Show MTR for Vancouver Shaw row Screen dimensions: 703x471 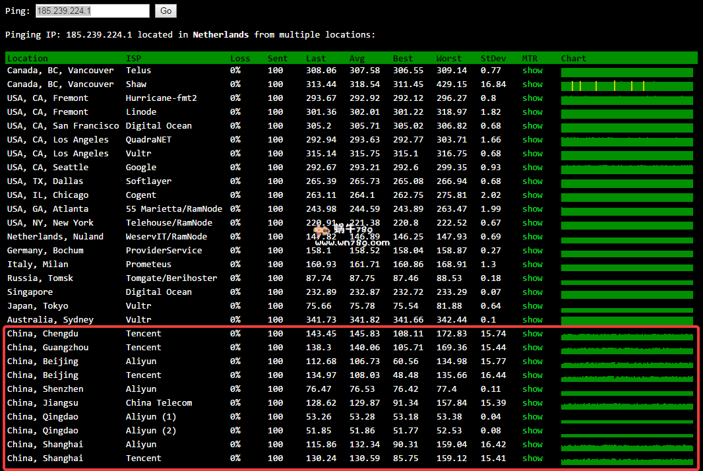(x=532, y=84)
